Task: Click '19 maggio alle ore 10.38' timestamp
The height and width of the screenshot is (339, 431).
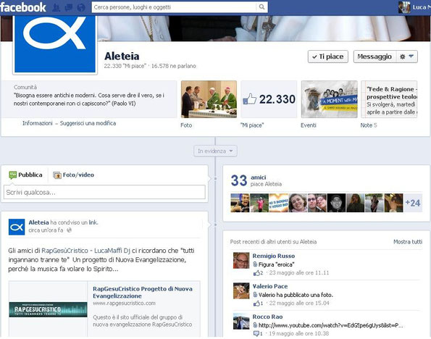Action: tap(299, 334)
